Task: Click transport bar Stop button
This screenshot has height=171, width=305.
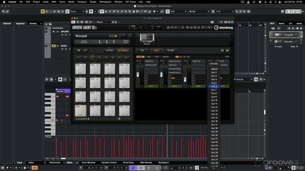Action: tap(141, 168)
